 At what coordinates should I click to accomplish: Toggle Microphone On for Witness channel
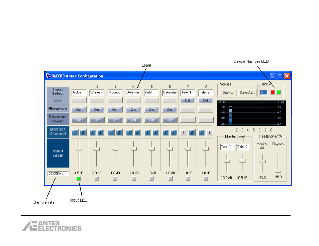[x=97, y=110]
